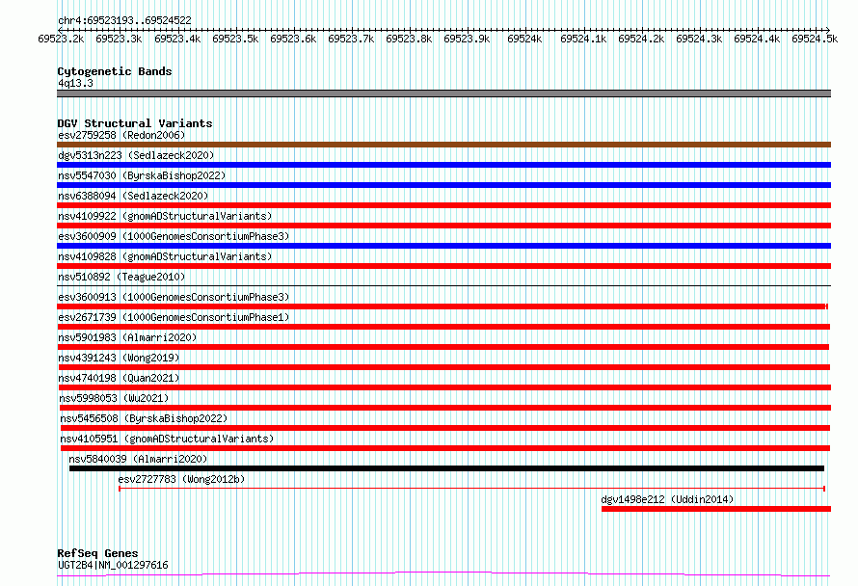Click the Cytogenetic Bands track title
Viewport: 858px width, 586px height.
click(x=115, y=71)
